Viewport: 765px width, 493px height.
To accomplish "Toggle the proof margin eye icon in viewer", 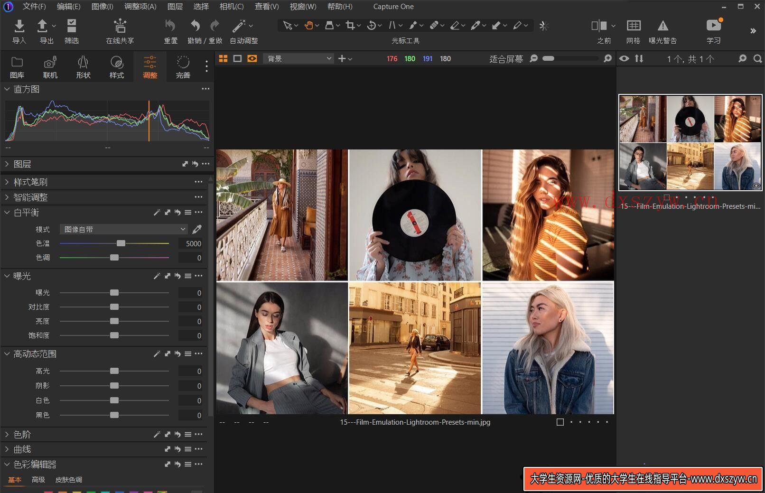I will (x=252, y=58).
